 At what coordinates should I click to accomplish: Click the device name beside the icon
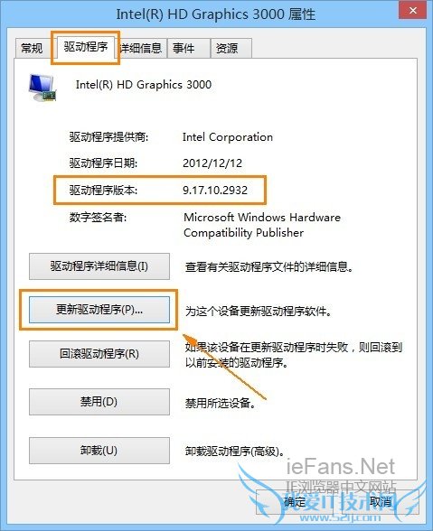[x=144, y=85]
